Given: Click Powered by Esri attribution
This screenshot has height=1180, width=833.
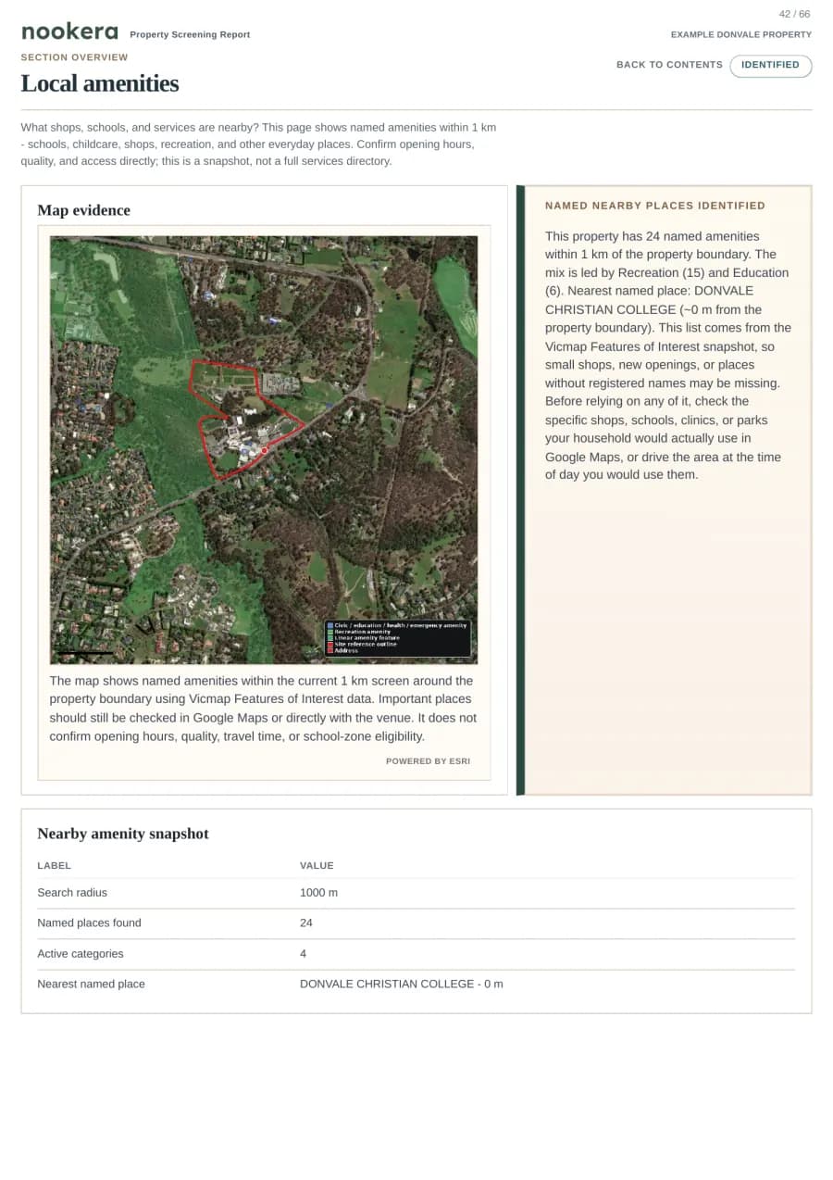Looking at the screenshot, I should (x=428, y=761).
